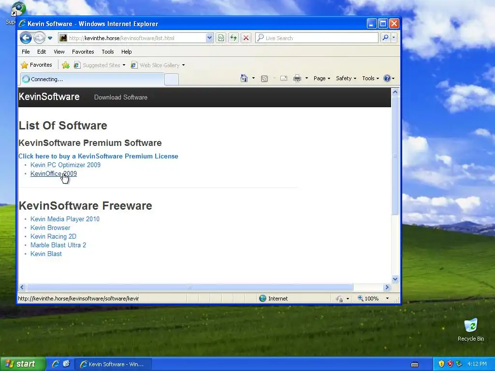Open the Page command bar menu
Image resolution: width=495 pixels, height=371 pixels.
[x=321, y=78]
